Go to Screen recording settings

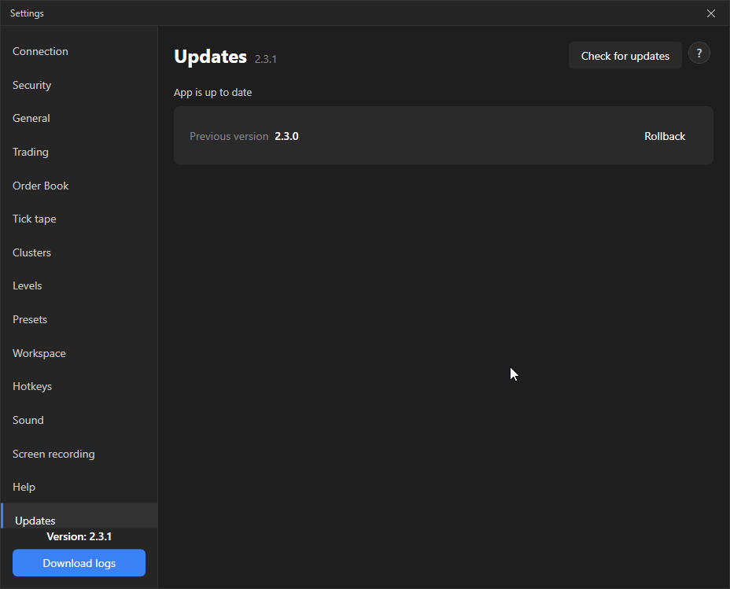pyautogui.click(x=79, y=454)
